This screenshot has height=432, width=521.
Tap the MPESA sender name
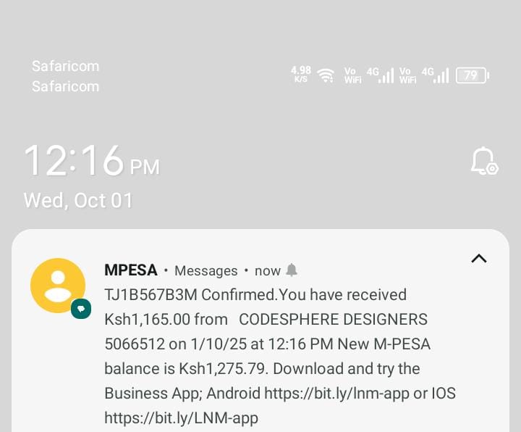(131, 270)
